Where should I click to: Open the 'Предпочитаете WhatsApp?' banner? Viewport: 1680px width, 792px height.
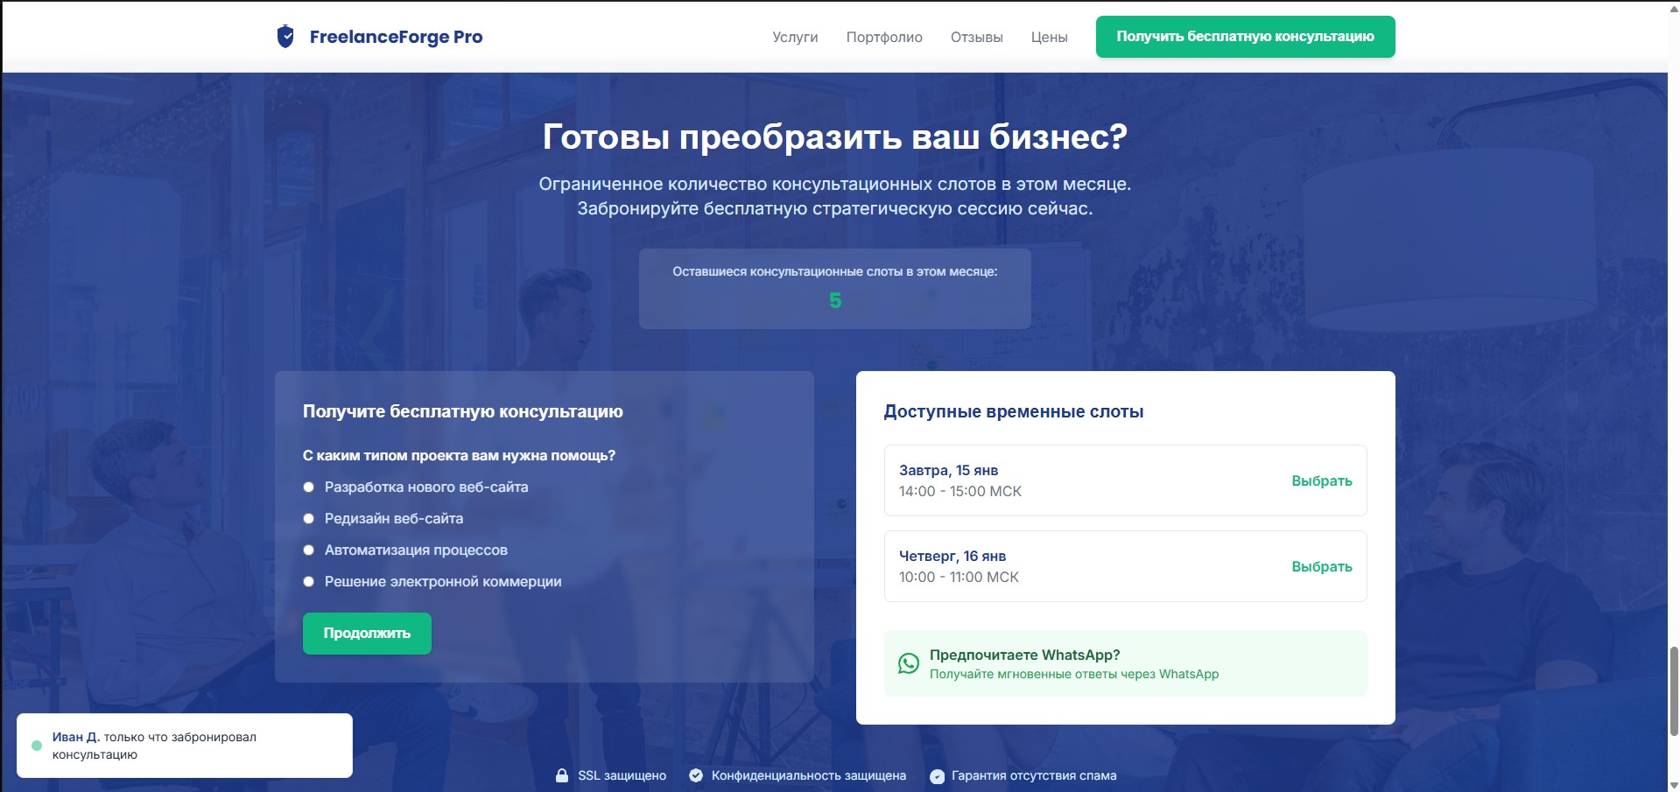[1125, 663]
